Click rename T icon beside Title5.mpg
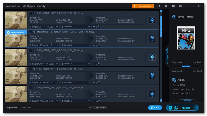Image resolution: width=207 pixels, height=116 pixels. 34,69
